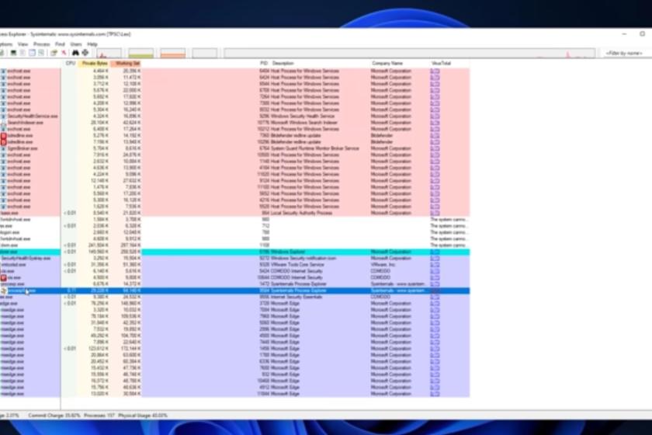652x435 pixels.
Task: Sort by the PID column header
Action: click(264, 63)
